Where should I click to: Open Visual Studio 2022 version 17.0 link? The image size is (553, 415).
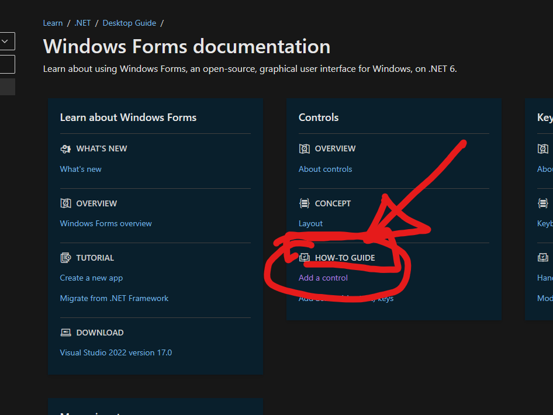(116, 352)
